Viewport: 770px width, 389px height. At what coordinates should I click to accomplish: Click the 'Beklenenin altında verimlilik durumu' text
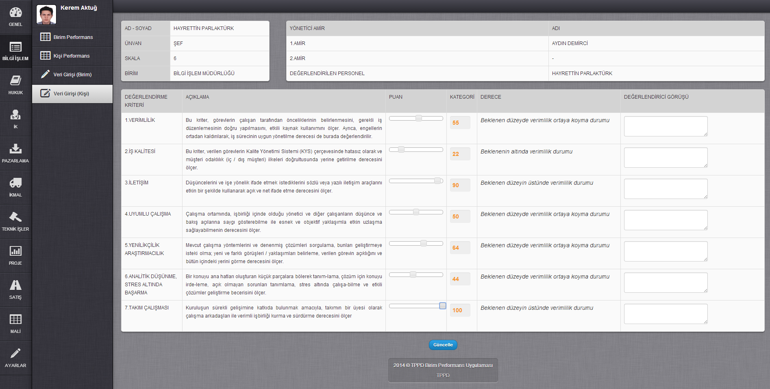click(x=526, y=151)
